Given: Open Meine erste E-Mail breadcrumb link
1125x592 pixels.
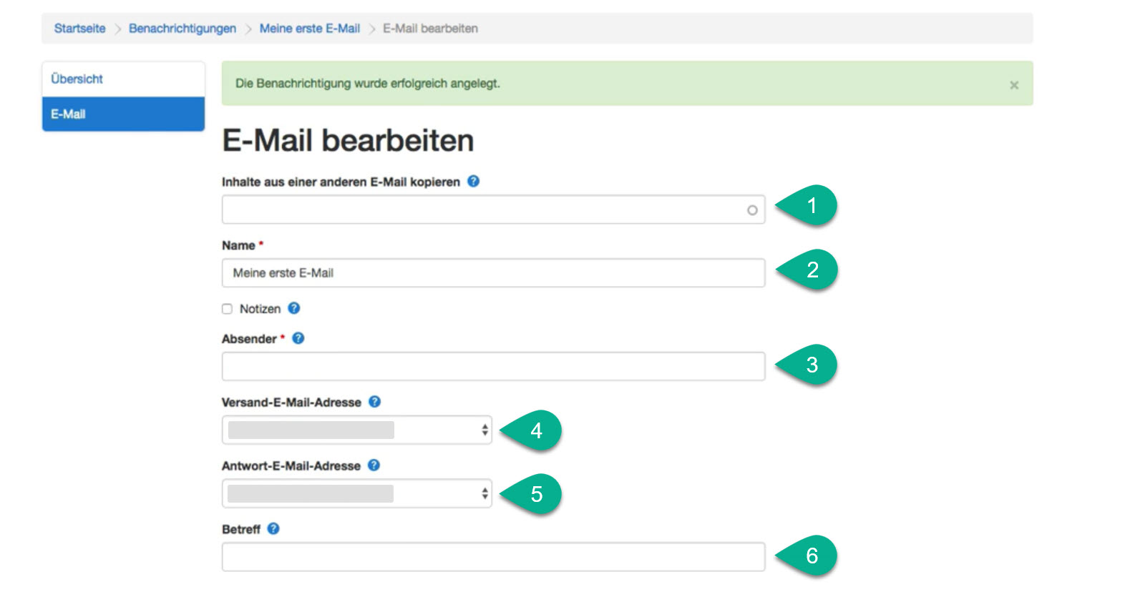Looking at the screenshot, I should point(310,29).
